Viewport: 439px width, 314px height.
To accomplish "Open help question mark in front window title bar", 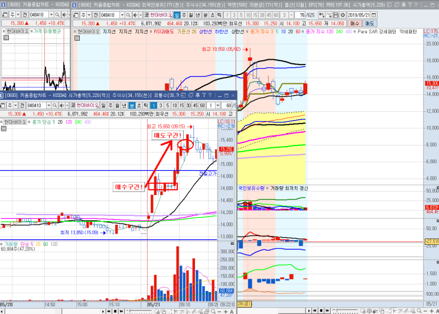I will (x=210, y=95).
